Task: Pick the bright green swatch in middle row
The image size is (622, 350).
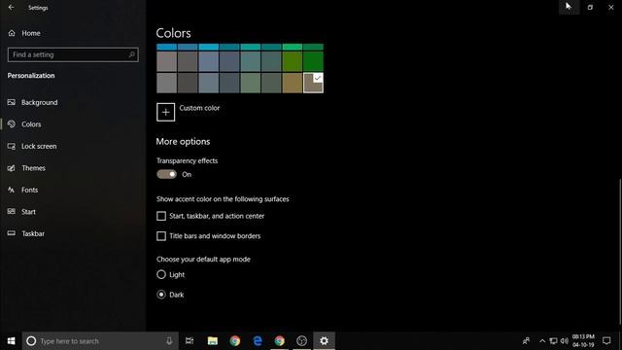Action: (313, 61)
